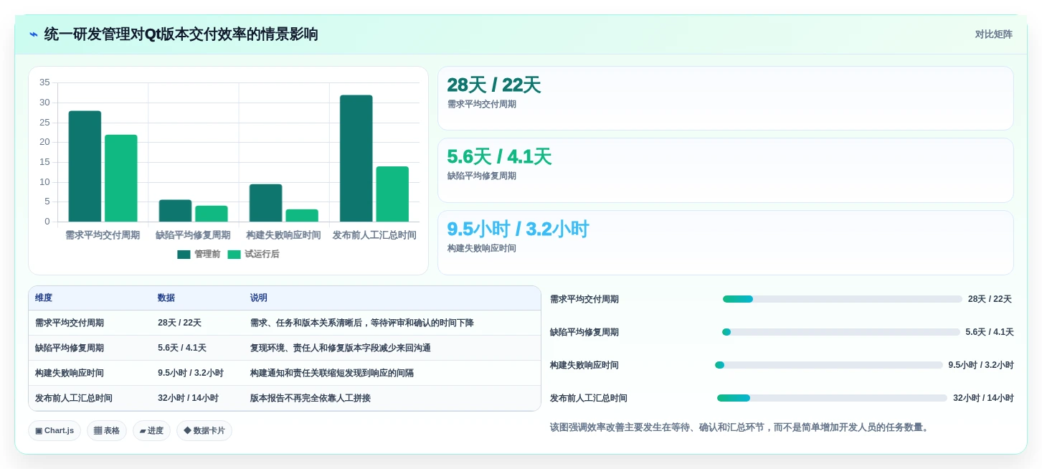Viewport: 1042px width, 469px height.
Task: Click the 试运行后 bar for 构建失败响应时间
Action: tap(302, 215)
